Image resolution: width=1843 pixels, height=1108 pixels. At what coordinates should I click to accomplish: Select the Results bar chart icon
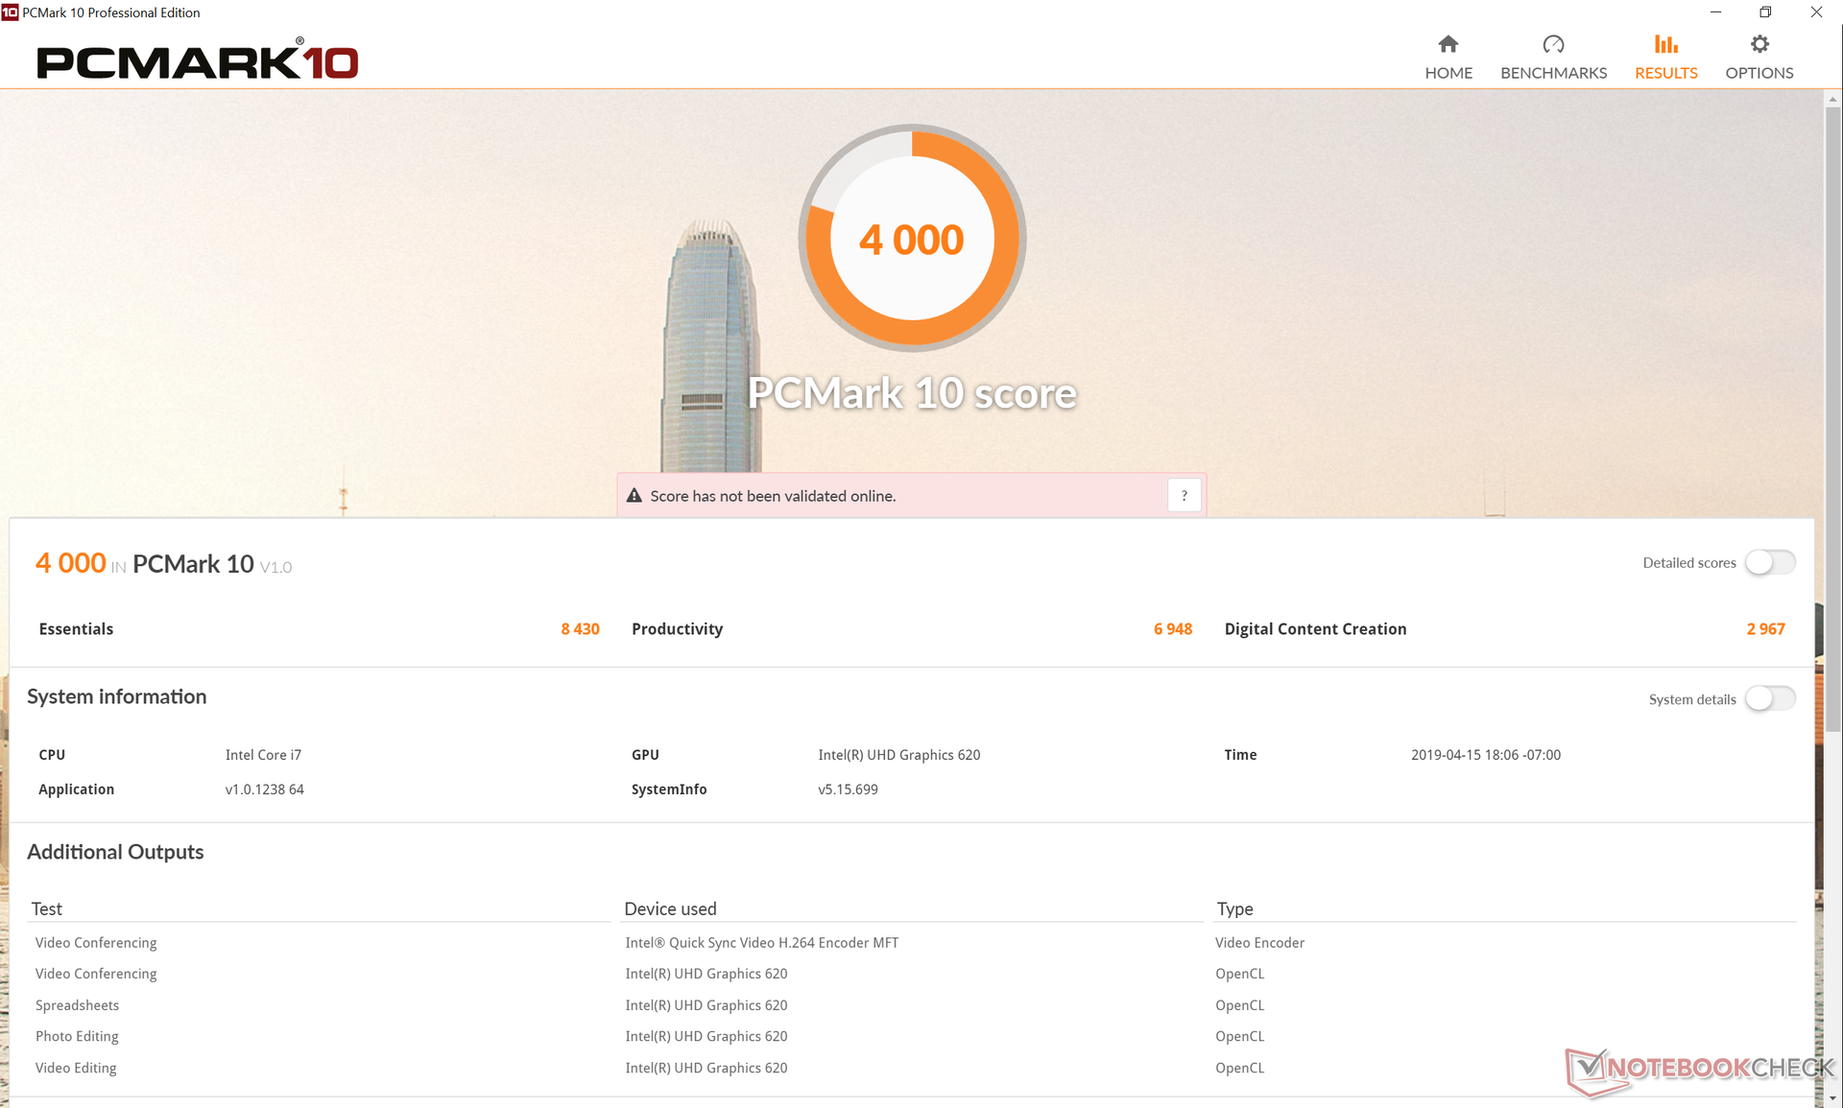1665,44
